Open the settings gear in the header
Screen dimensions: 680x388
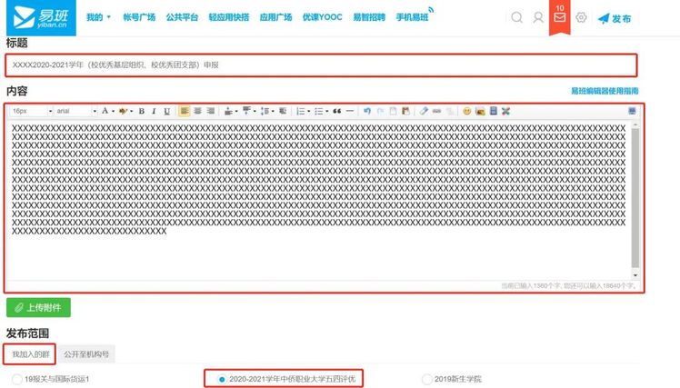click(582, 17)
